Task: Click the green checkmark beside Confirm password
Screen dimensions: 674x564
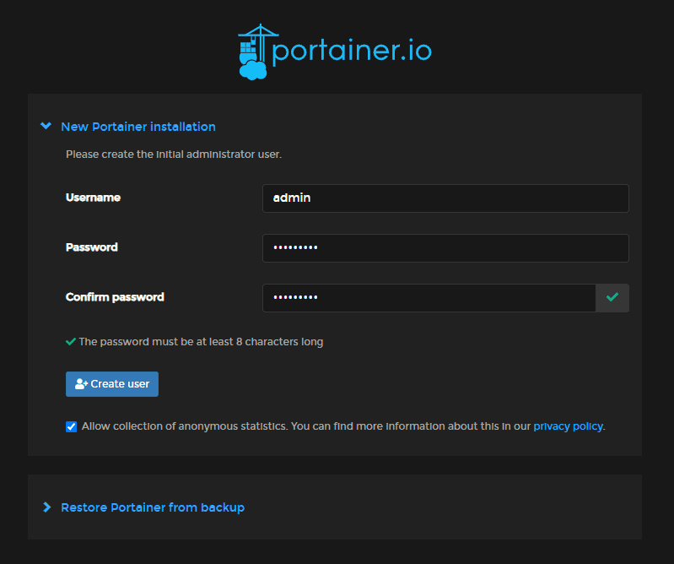Action: click(x=612, y=297)
